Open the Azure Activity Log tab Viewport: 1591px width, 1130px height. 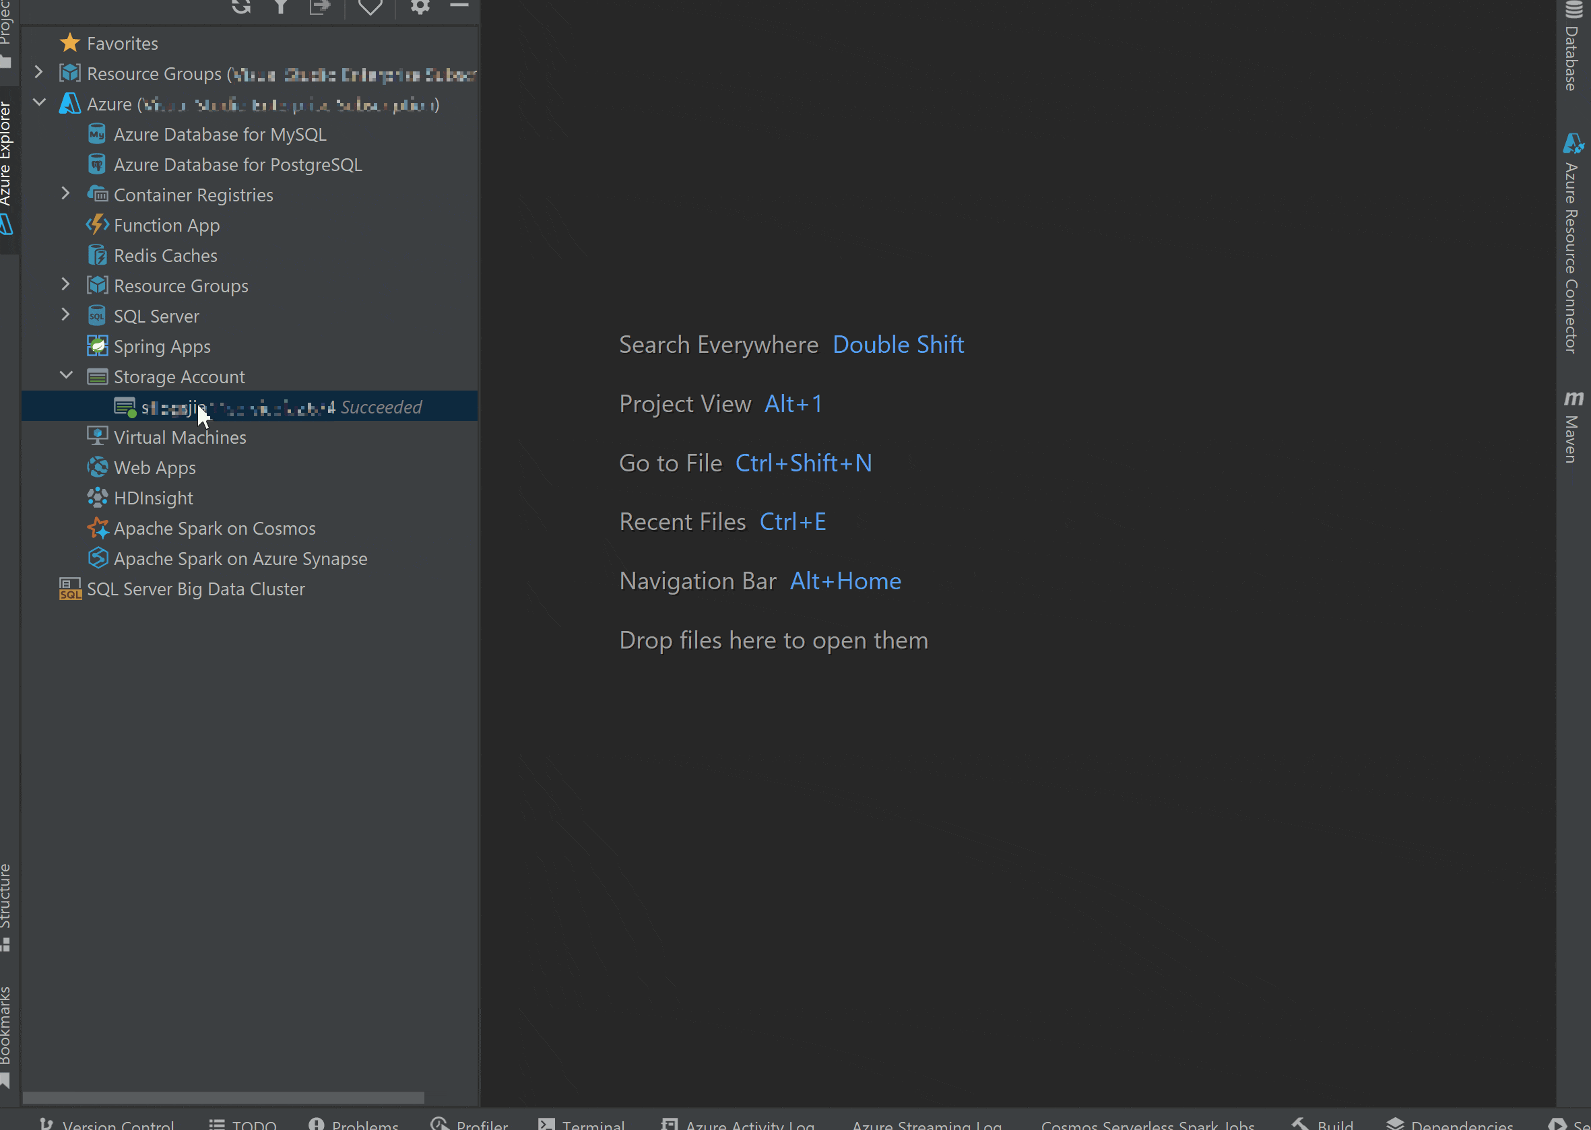click(x=738, y=1123)
